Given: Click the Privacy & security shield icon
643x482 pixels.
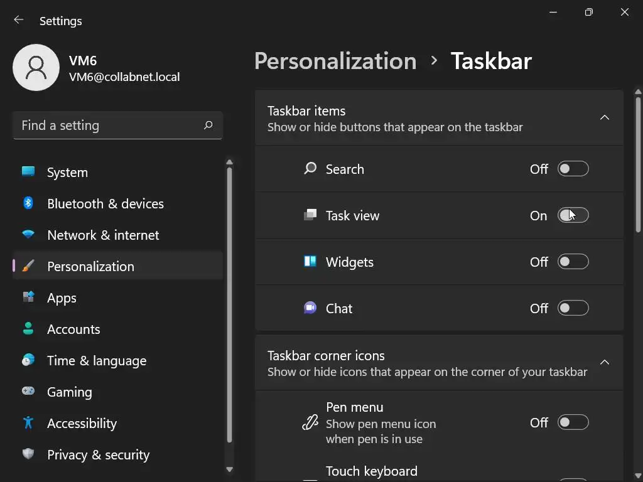Looking at the screenshot, I should pos(28,454).
